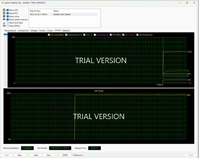
Task: Click the CPU chip icon beside Stress CPU
Action: click(x=4, y=10)
